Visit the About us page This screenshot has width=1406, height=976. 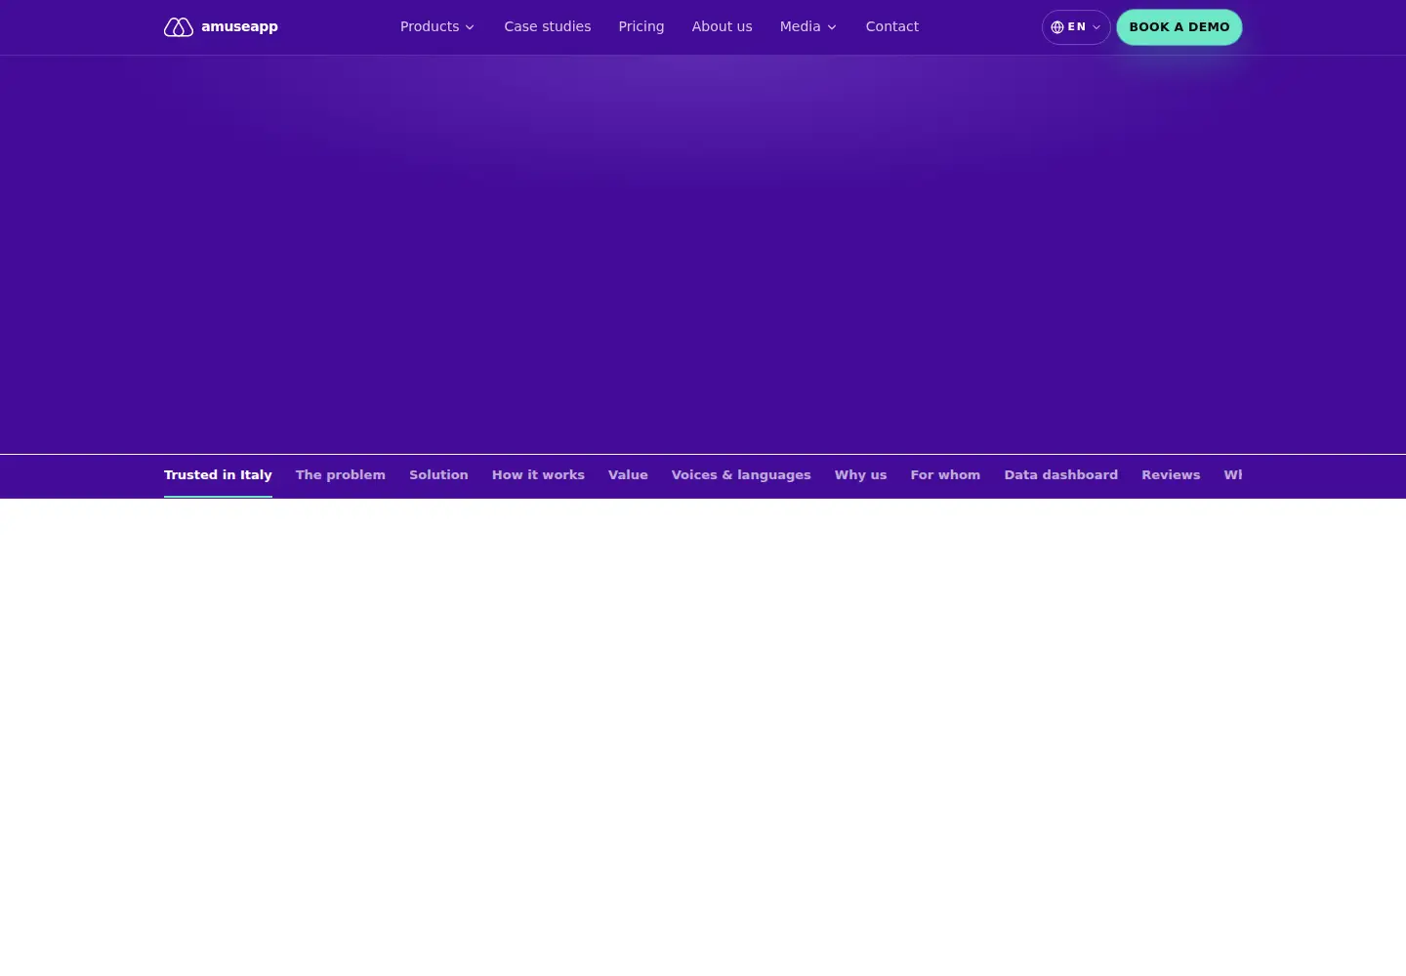click(x=723, y=27)
